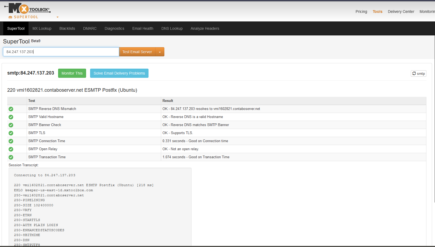Click transcript line '250-ETRN'
This screenshot has height=247, width=435.
pos(23,215)
